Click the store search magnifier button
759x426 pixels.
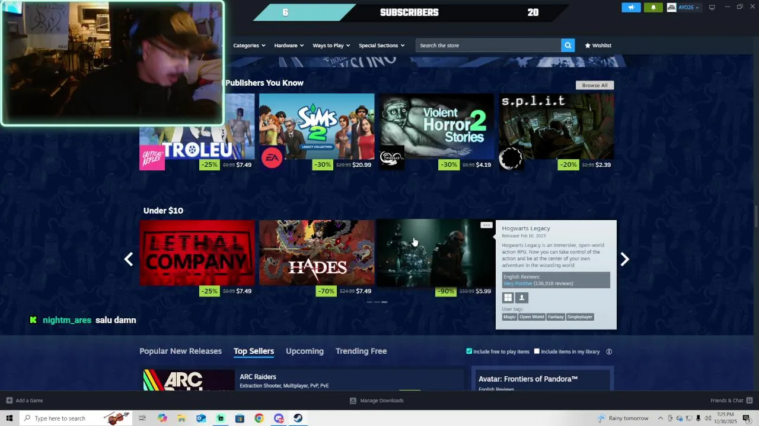568,45
